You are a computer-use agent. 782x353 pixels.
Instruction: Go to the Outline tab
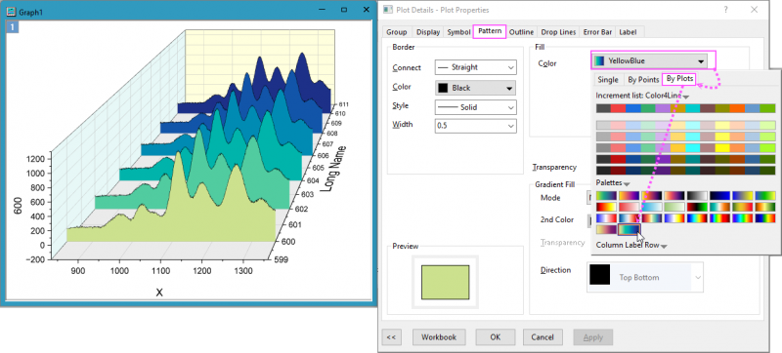(x=521, y=32)
